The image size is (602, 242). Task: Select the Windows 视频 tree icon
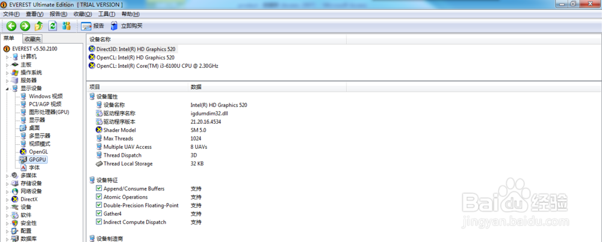point(23,96)
